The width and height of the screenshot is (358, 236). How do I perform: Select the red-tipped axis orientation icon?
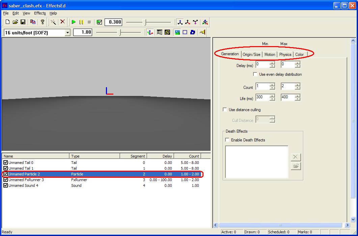pos(188,22)
